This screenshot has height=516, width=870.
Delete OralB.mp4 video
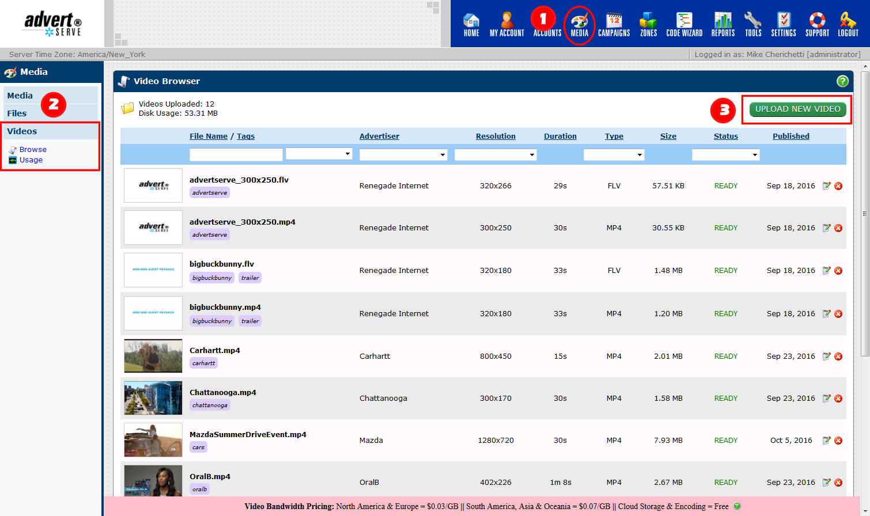[x=838, y=483]
